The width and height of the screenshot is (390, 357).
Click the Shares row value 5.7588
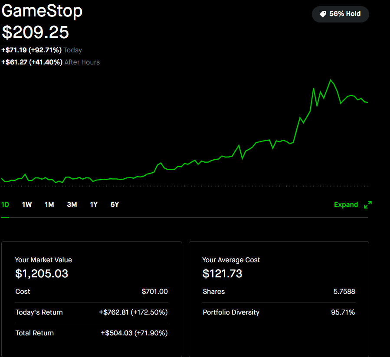[x=344, y=292]
